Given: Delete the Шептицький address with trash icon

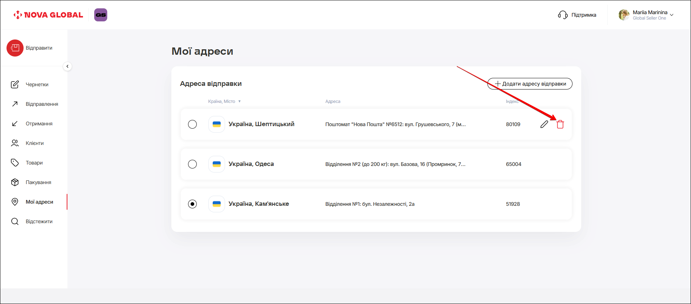Looking at the screenshot, I should click(560, 124).
